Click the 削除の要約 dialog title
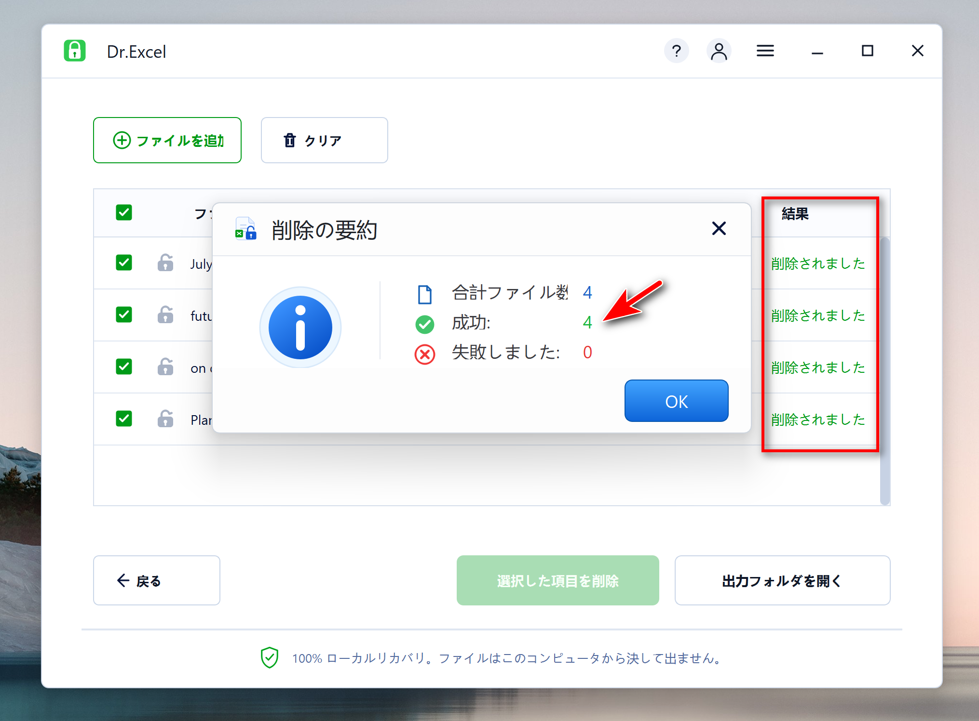The height and width of the screenshot is (721, 979). [324, 230]
